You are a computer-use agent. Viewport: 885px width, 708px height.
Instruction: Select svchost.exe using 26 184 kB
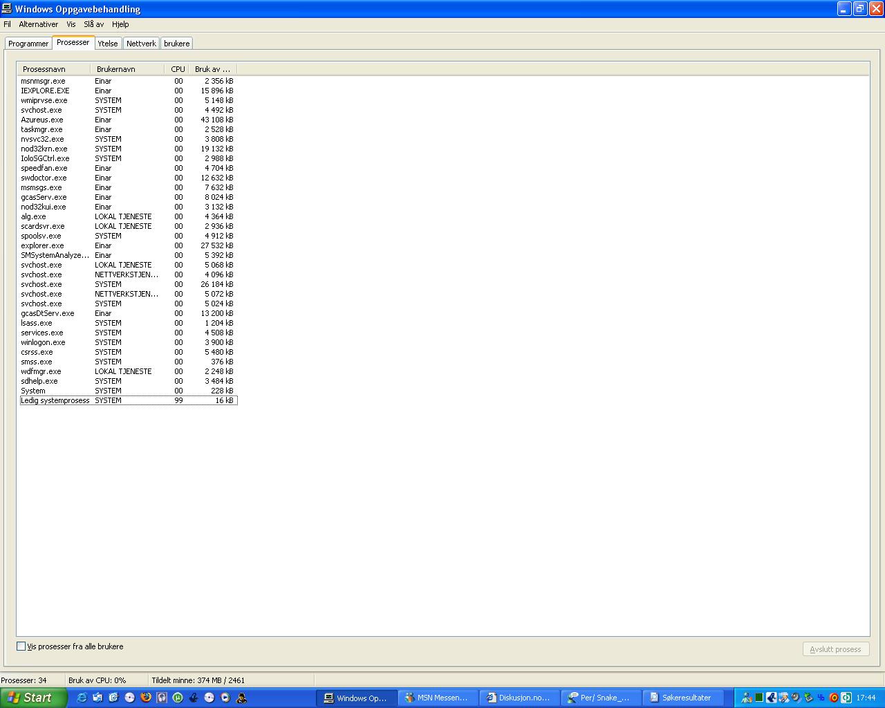128,284
